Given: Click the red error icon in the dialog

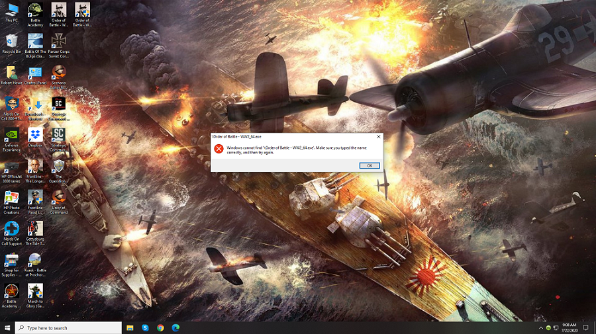Looking at the screenshot, I should [x=219, y=149].
